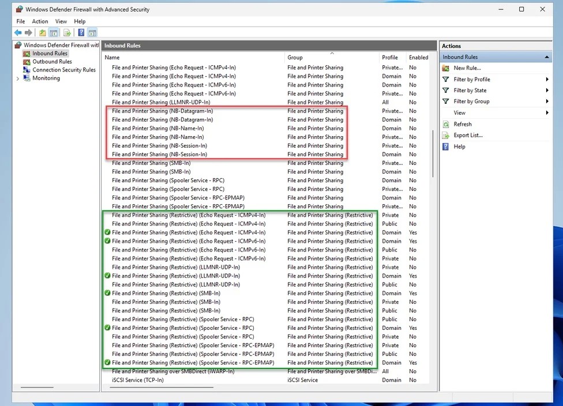The height and width of the screenshot is (406, 563).
Task: Toggle the Show/Hide Action Pane toolbar icon
Action: (92, 33)
